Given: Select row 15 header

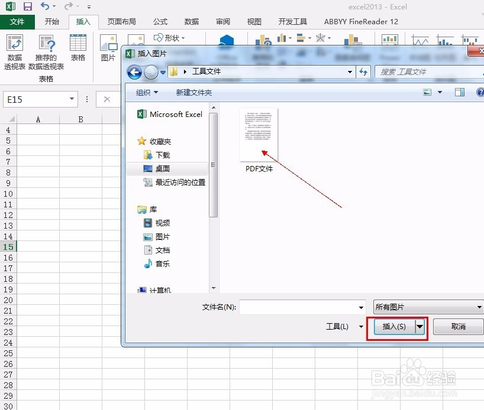Looking at the screenshot, I should pyautogui.click(x=8, y=246).
